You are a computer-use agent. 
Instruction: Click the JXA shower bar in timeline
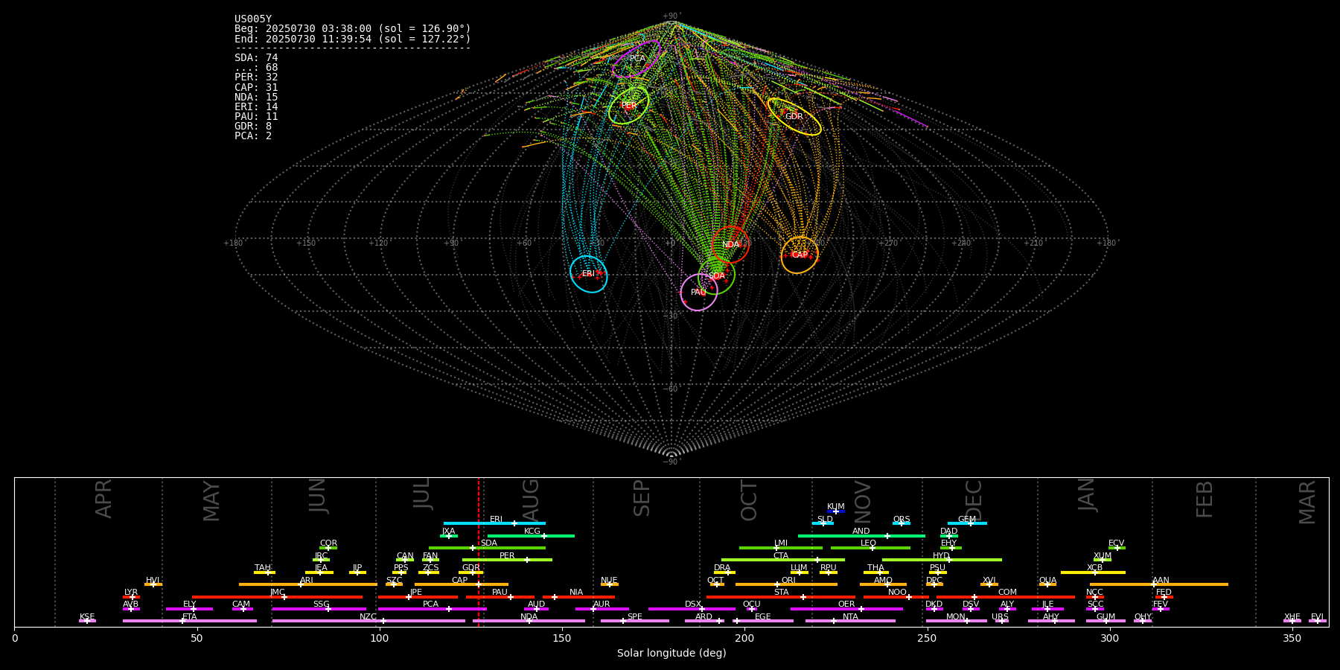pyautogui.click(x=449, y=535)
